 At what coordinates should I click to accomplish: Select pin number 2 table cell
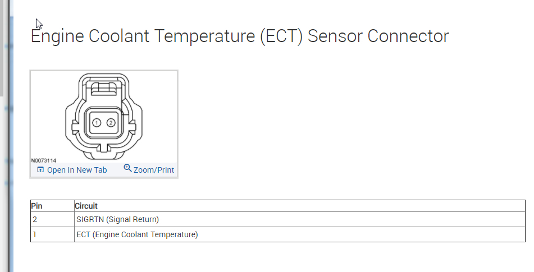pyautogui.click(x=35, y=219)
